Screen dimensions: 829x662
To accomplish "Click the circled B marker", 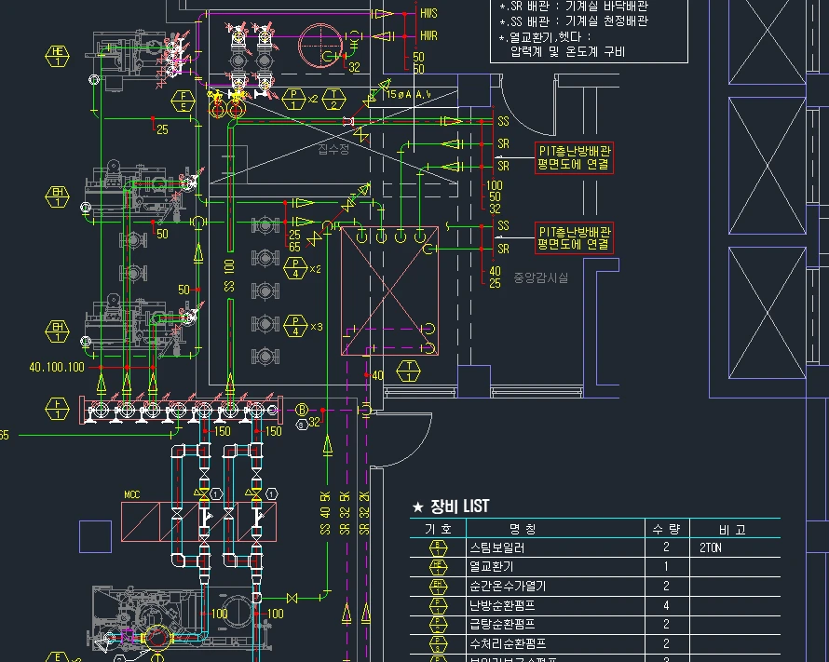I will [x=302, y=410].
